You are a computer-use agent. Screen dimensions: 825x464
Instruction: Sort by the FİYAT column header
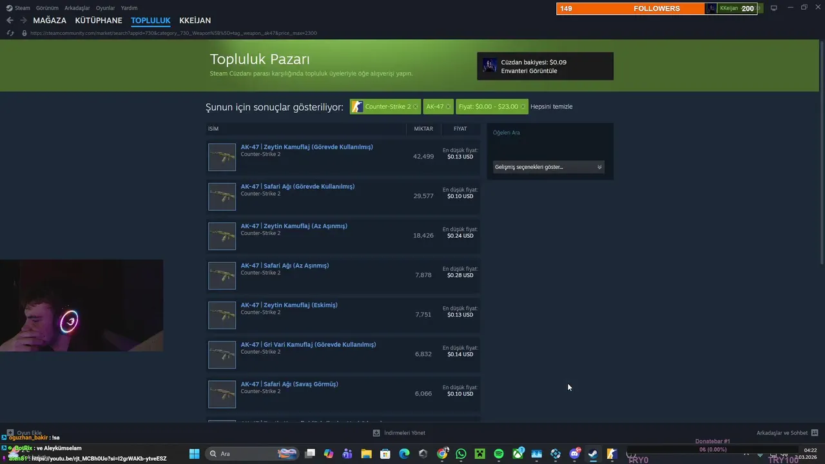(x=460, y=129)
